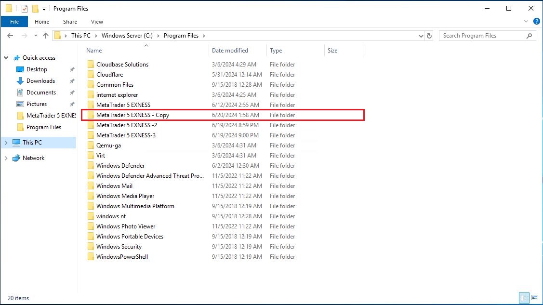
Task: Click the Search Program Files box
Action: (x=483, y=36)
